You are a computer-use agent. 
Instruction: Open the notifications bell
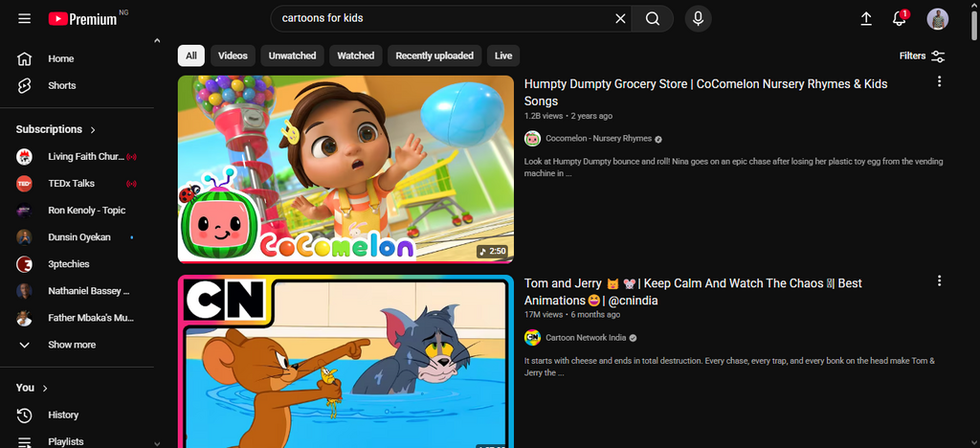[900, 19]
